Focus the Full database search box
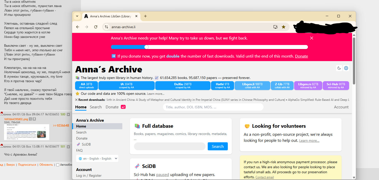Viewport: 379px width, 180px height. pos(170,146)
